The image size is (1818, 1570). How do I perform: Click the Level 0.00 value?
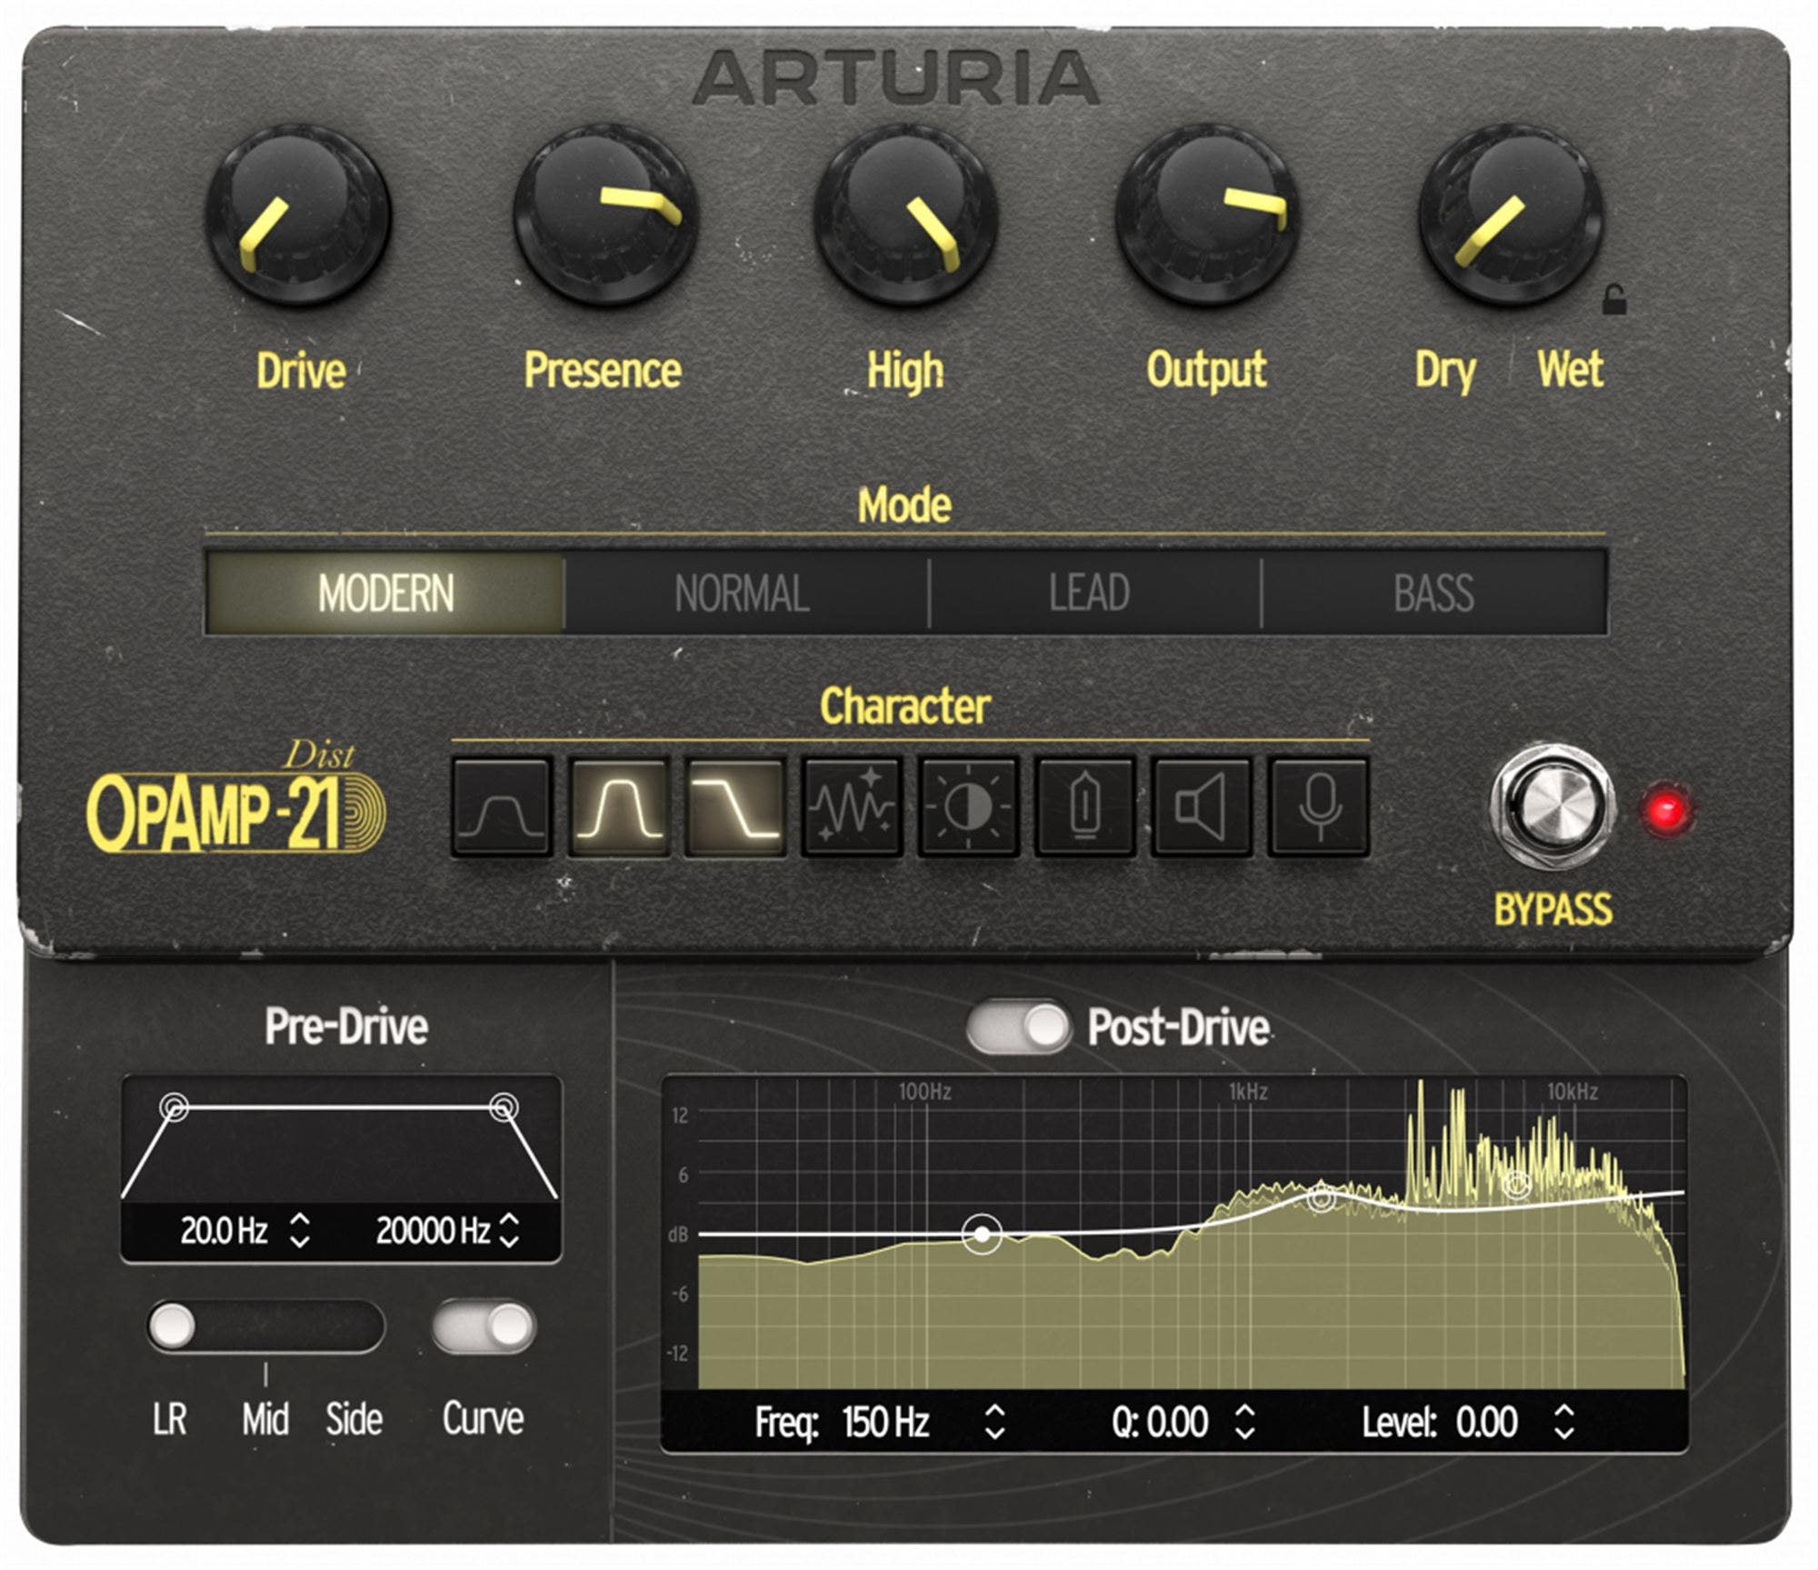click(x=1486, y=1423)
